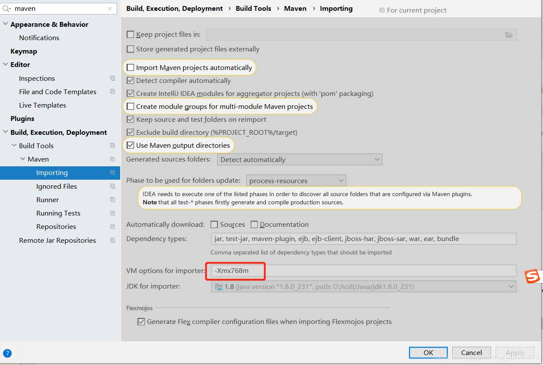
Task: Open Live Templates settings
Action: click(42, 105)
